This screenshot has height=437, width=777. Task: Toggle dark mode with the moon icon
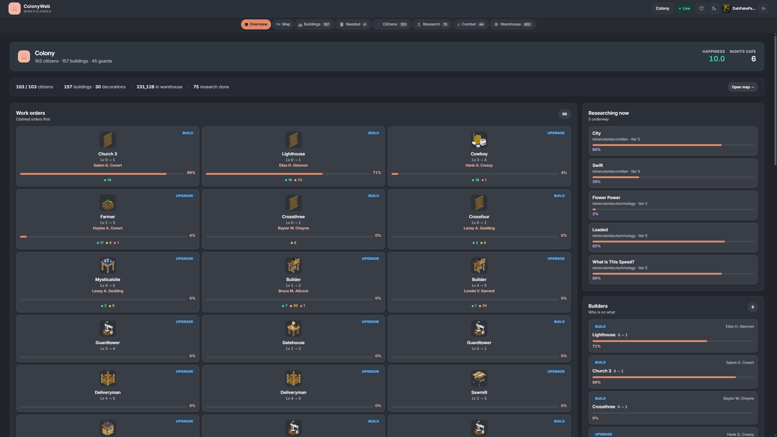click(x=714, y=8)
